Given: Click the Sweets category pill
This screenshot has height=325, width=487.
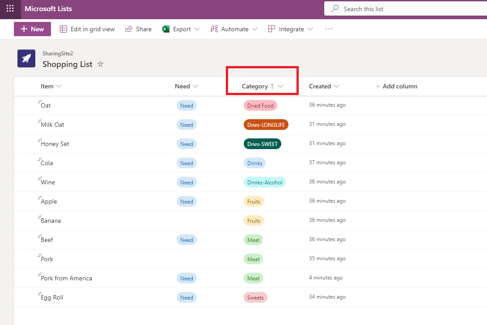Looking at the screenshot, I should tap(255, 298).
